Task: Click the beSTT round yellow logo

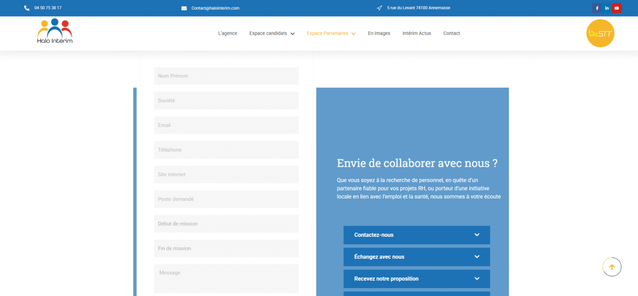Action: pyautogui.click(x=600, y=34)
